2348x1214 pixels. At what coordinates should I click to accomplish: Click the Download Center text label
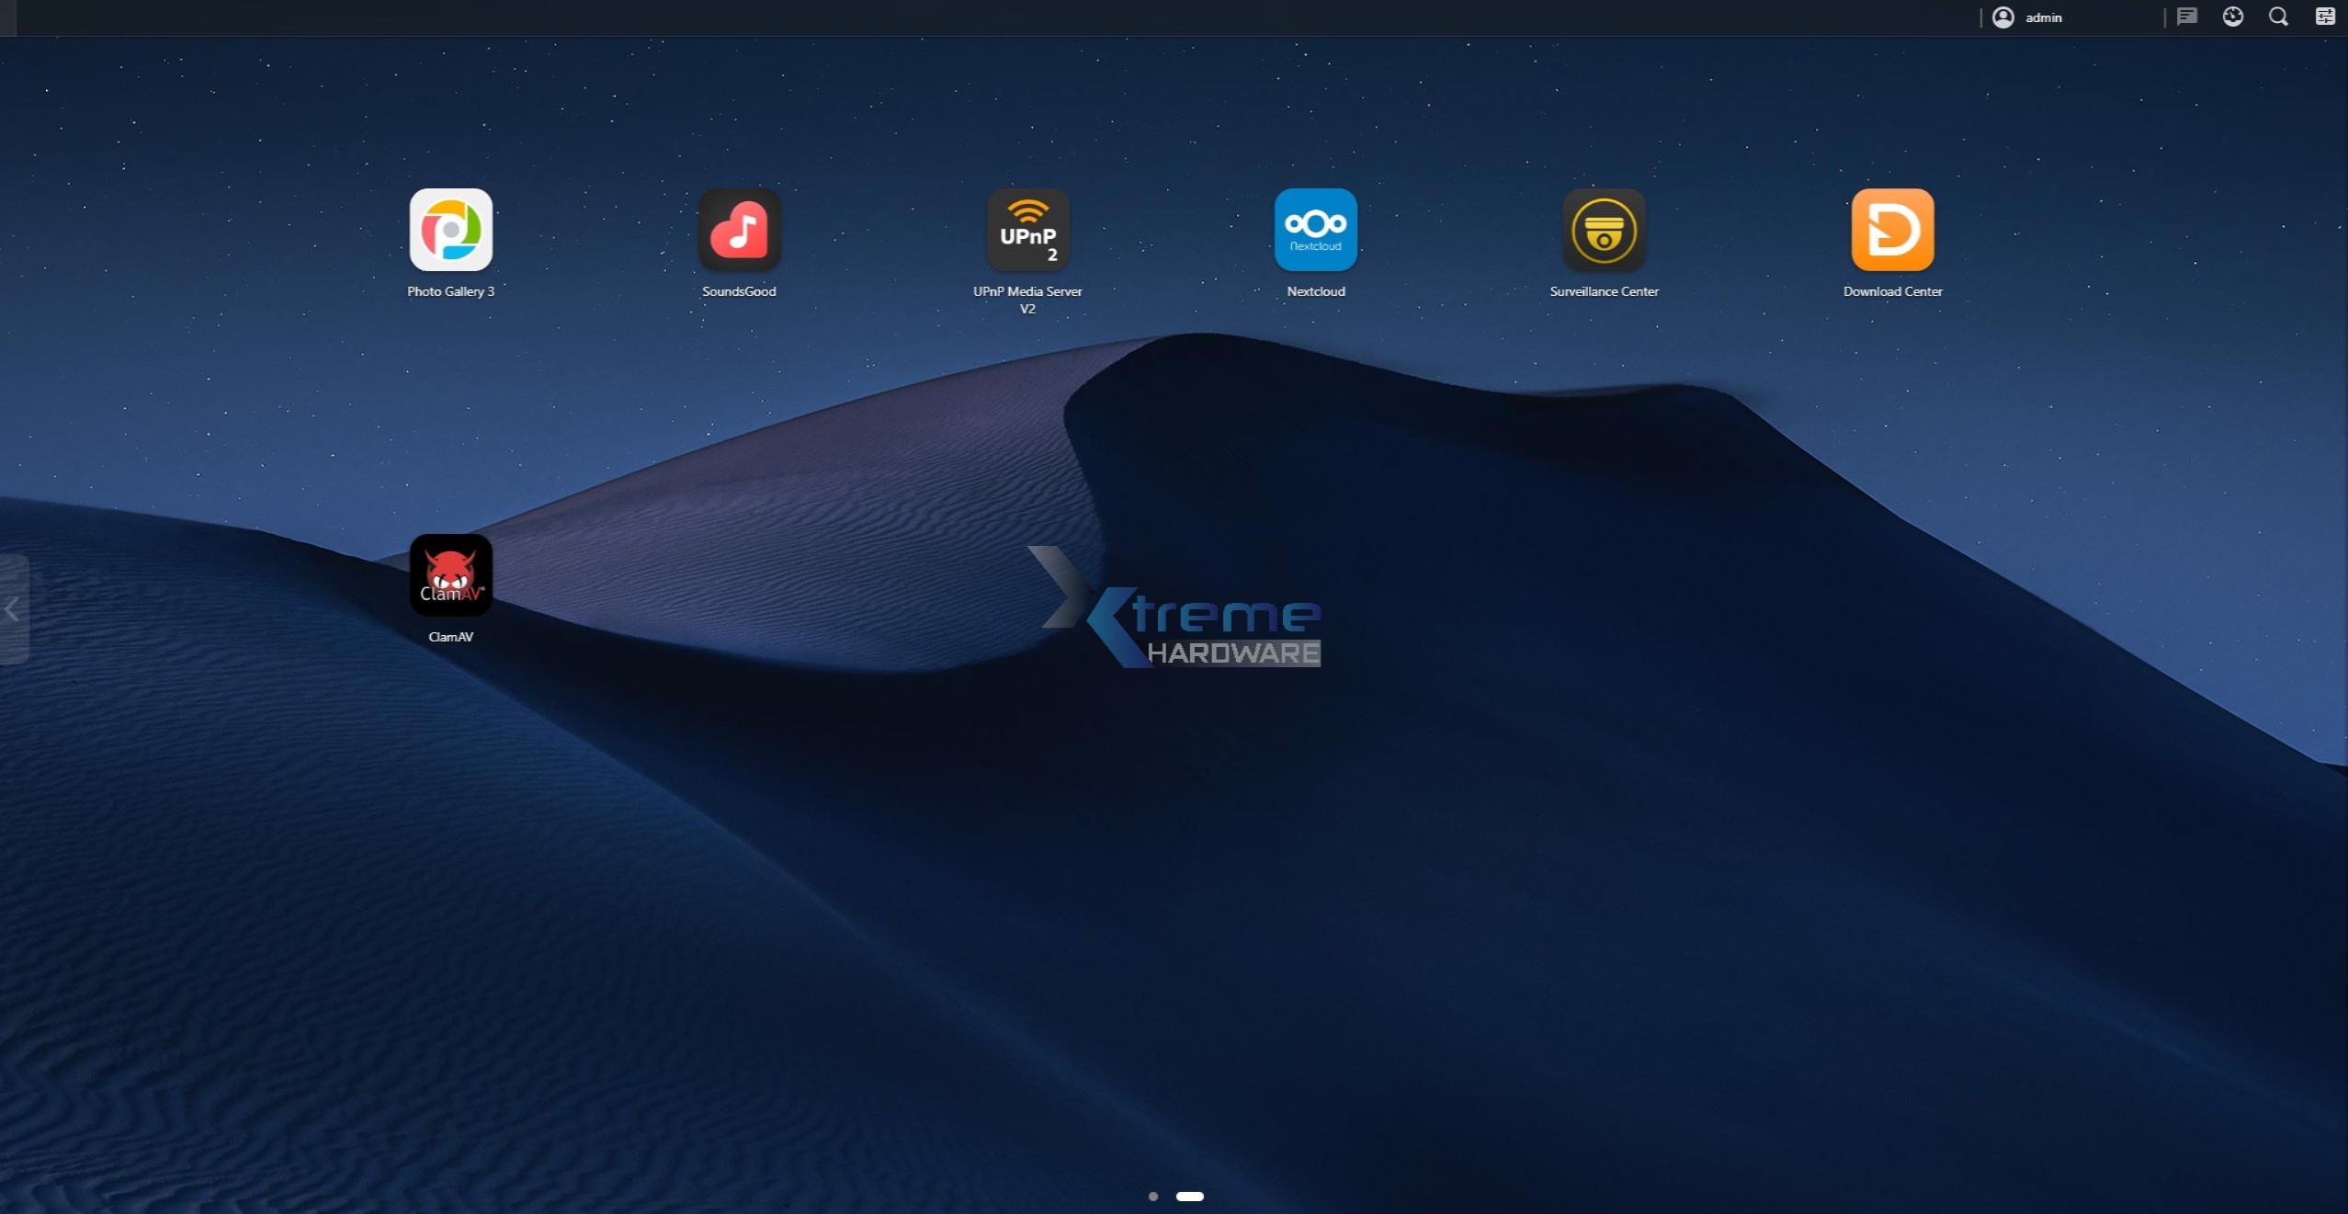click(1892, 291)
